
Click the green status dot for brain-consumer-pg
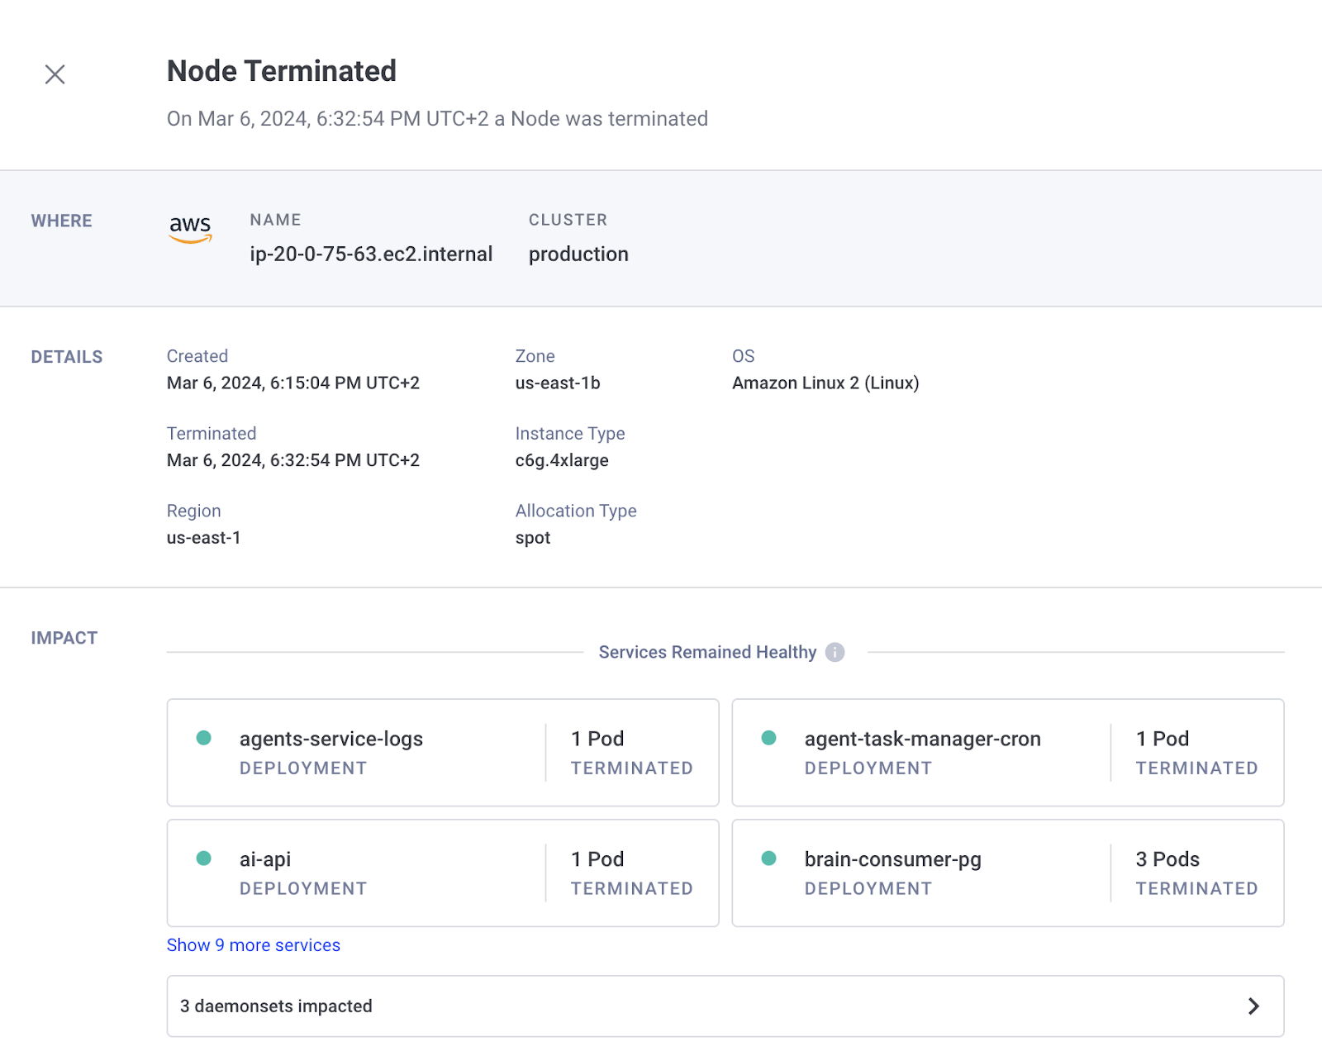(x=768, y=859)
